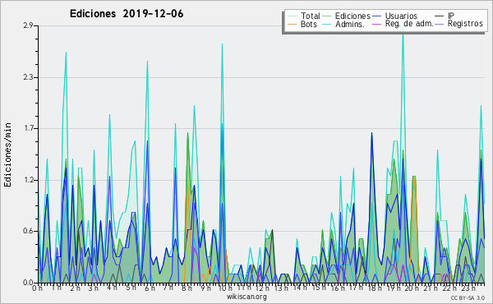Screen dimensions: 493x304
Task: Click the "8 h" X-axis label
Action: pos(187,288)
